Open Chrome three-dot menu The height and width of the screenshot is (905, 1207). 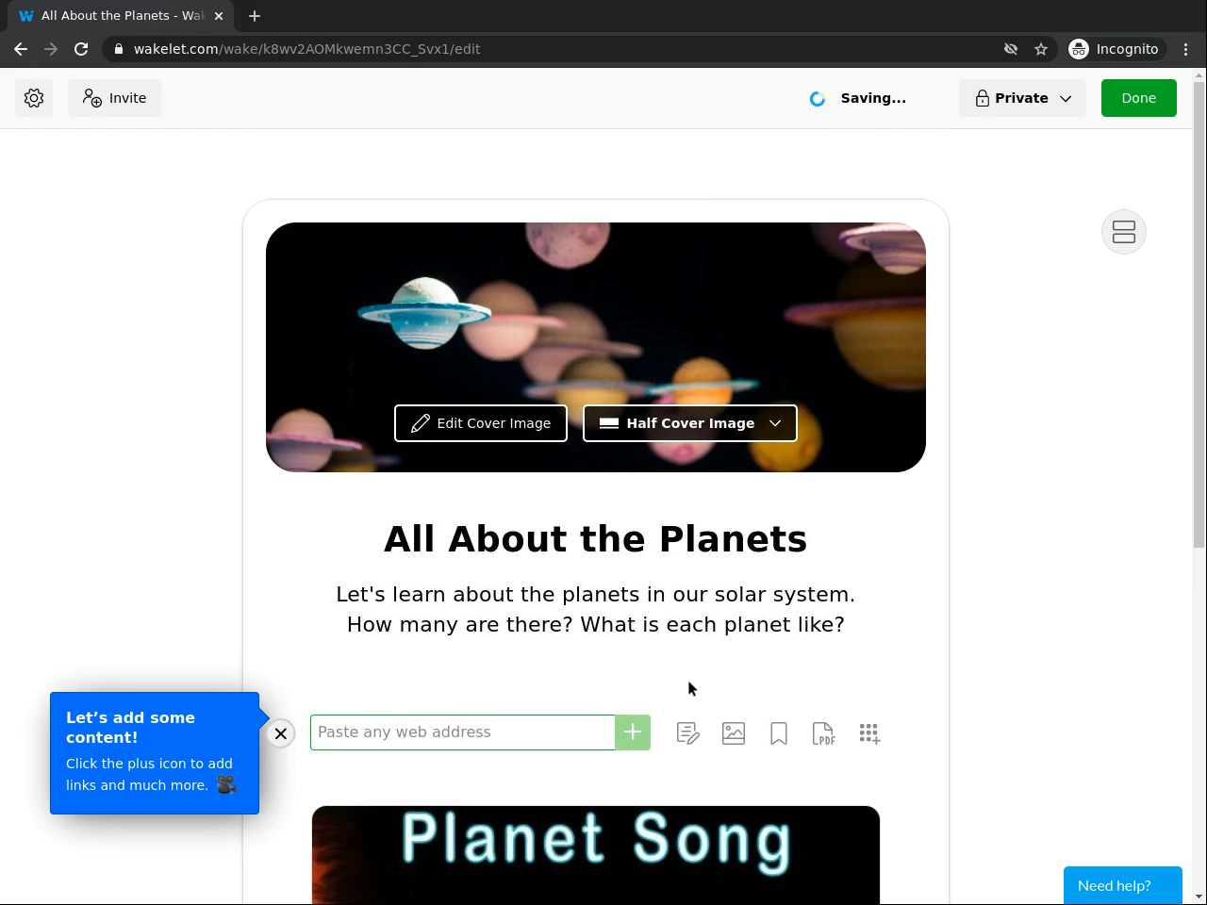[x=1186, y=49]
